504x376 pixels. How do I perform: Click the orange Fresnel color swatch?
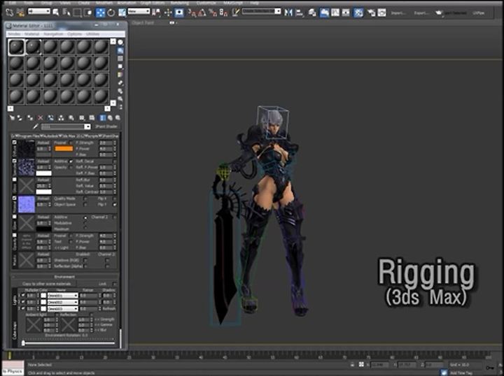tap(64, 149)
